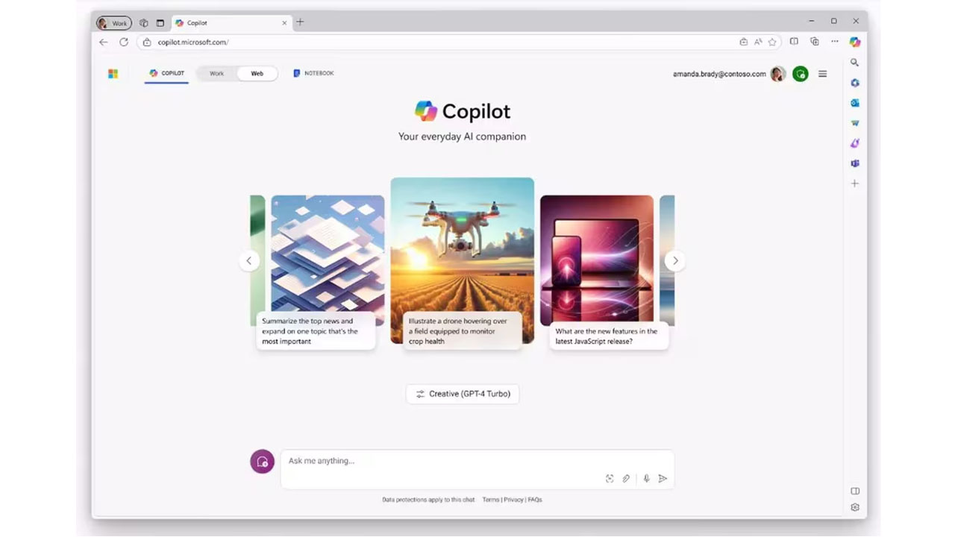Select the Copilot tab in page header
This screenshot has height=537, width=955.
point(166,74)
